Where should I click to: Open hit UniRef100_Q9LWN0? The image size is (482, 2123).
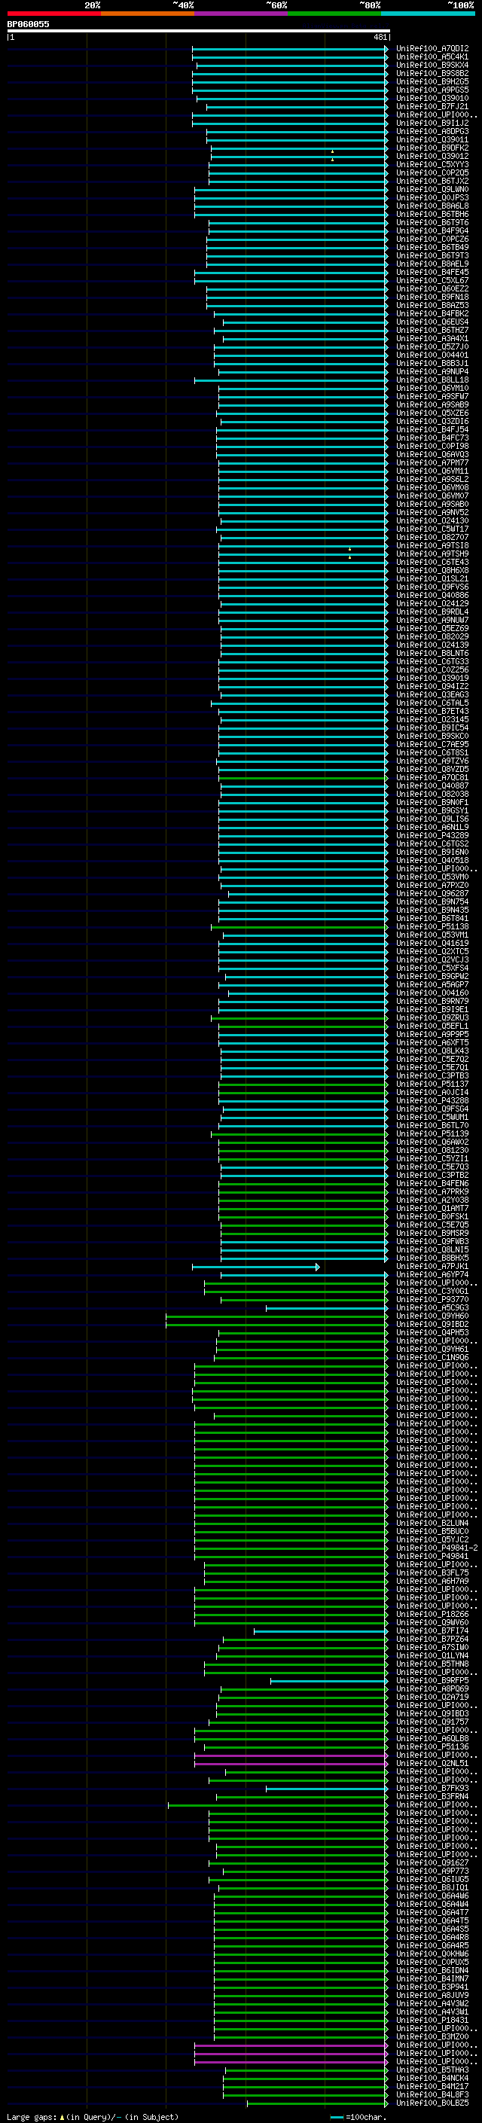432,190
